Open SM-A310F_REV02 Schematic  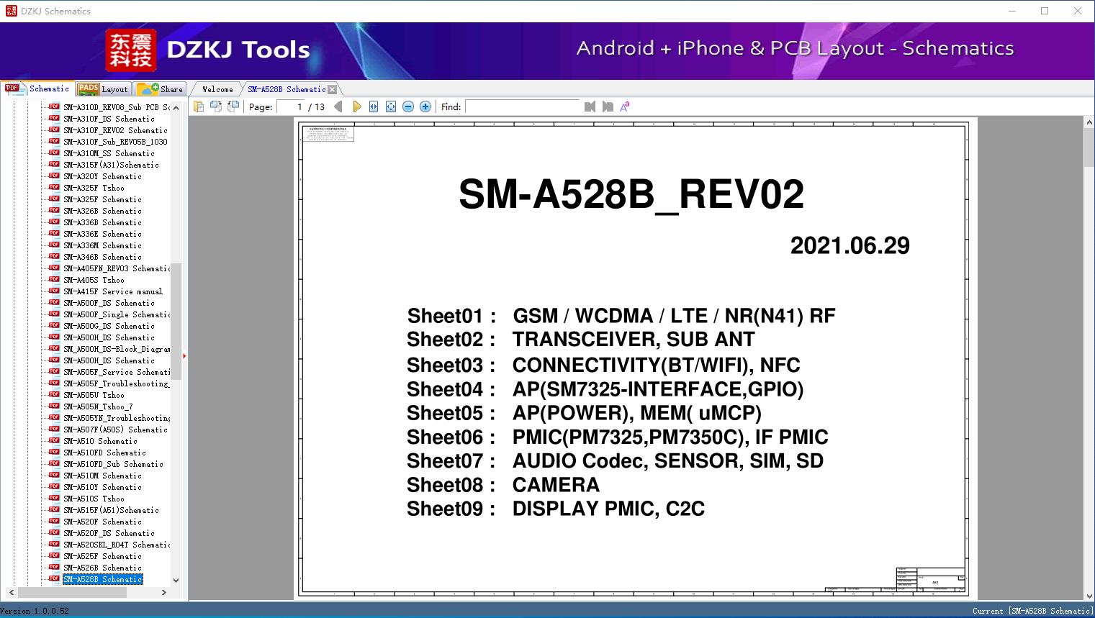115,130
